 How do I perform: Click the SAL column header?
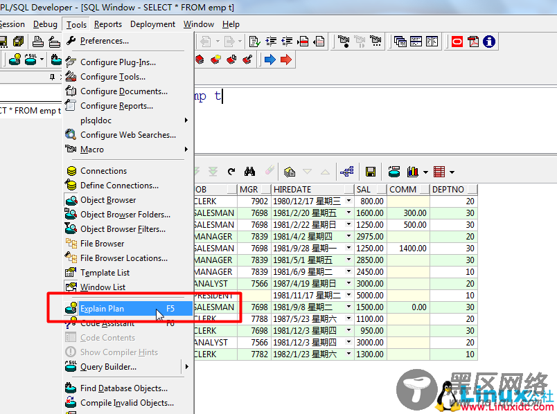(371, 190)
